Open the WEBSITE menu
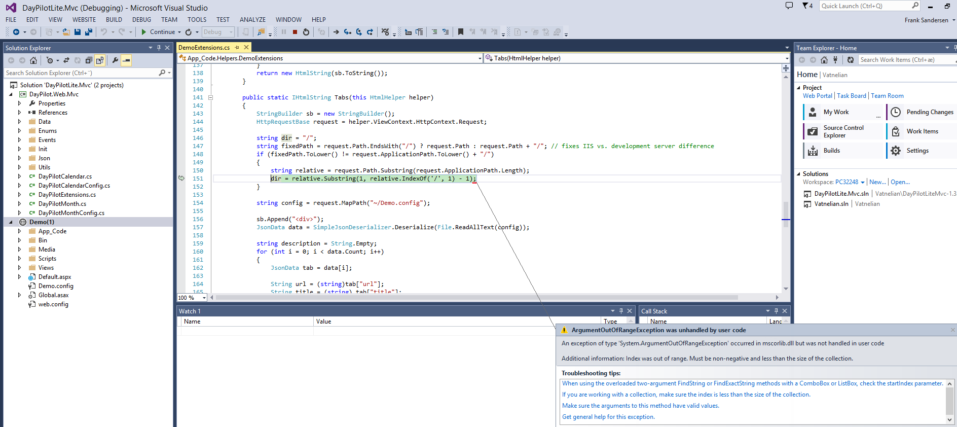 point(84,20)
